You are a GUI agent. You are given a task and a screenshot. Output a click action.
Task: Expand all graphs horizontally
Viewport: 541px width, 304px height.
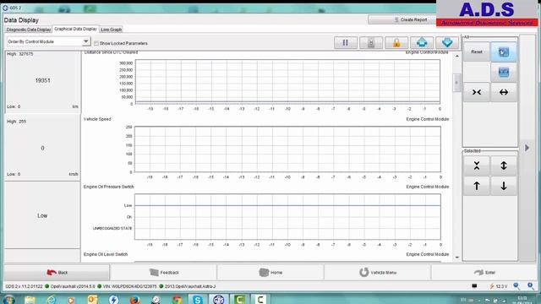504,92
